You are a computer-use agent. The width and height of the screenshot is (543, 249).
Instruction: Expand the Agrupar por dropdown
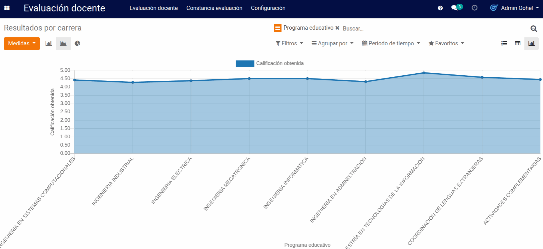click(332, 43)
